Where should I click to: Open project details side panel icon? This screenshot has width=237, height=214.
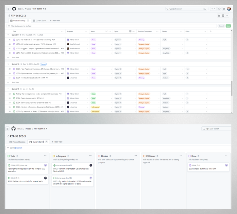click(x=223, y=16)
